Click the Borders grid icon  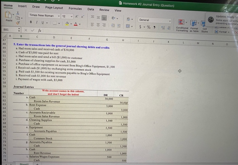[x=55, y=23]
